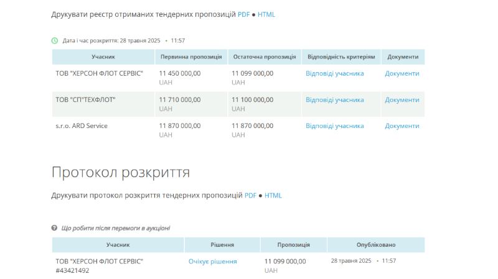Image resolution: width=498 pixels, height=279 pixels.
Task: Open PDF of the disclosure protocol
Action: (x=250, y=196)
